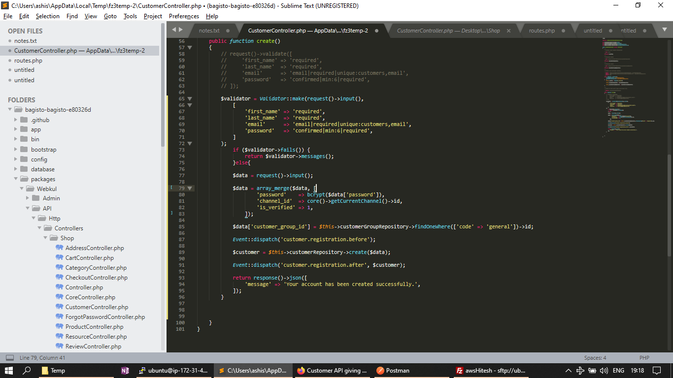Click Line 79, Column 41 status text

(x=42, y=358)
